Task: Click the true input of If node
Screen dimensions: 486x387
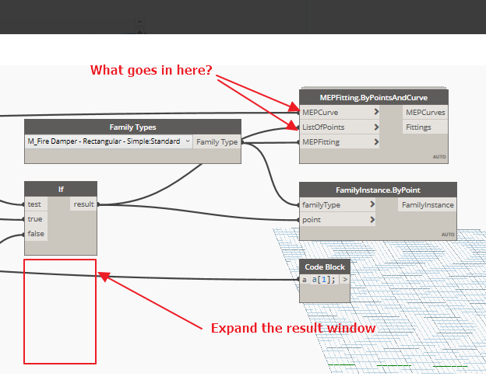Action: (35, 219)
